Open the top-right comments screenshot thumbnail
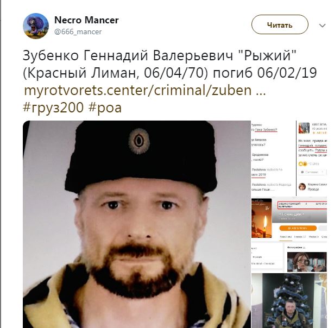Screen dimensions: 334x328 289,158
